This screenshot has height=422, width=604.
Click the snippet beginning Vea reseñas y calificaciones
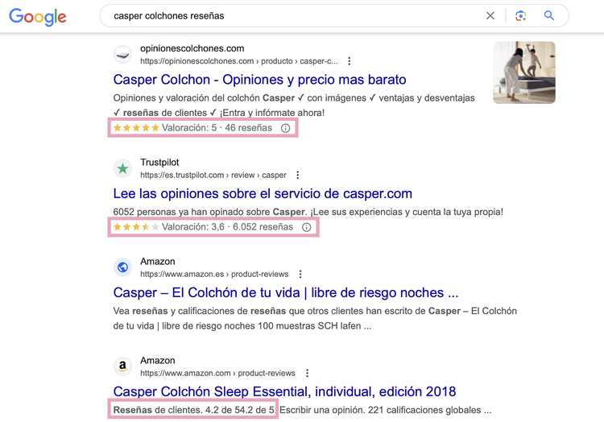[x=315, y=318]
